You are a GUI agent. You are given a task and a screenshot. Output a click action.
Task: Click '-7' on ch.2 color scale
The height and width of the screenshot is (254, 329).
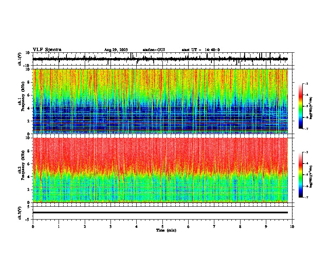[x=306, y=197]
